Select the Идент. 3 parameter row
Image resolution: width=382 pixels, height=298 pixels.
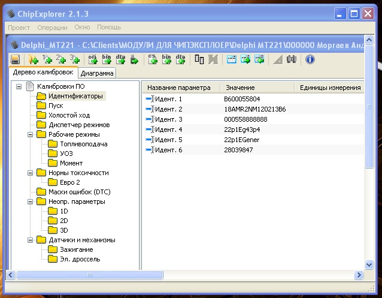(x=168, y=119)
